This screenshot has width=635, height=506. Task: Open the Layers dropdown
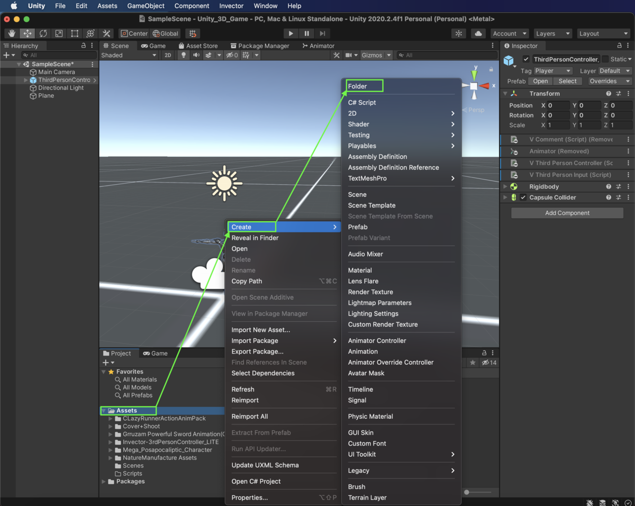coord(553,33)
